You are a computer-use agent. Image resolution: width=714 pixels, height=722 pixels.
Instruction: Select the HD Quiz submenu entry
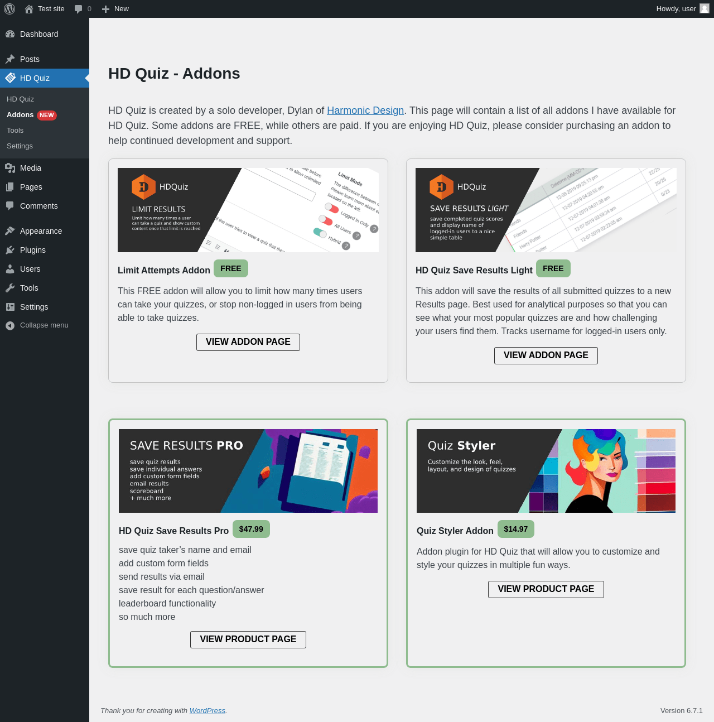tap(20, 99)
